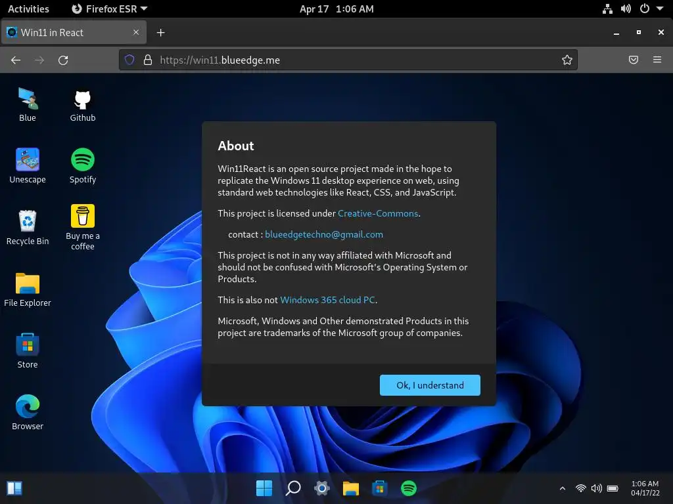Open the widgets panel in taskbar

point(14,488)
